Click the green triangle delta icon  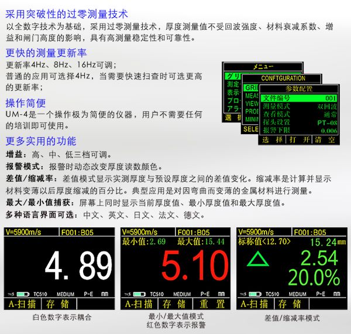[x=256, y=260]
